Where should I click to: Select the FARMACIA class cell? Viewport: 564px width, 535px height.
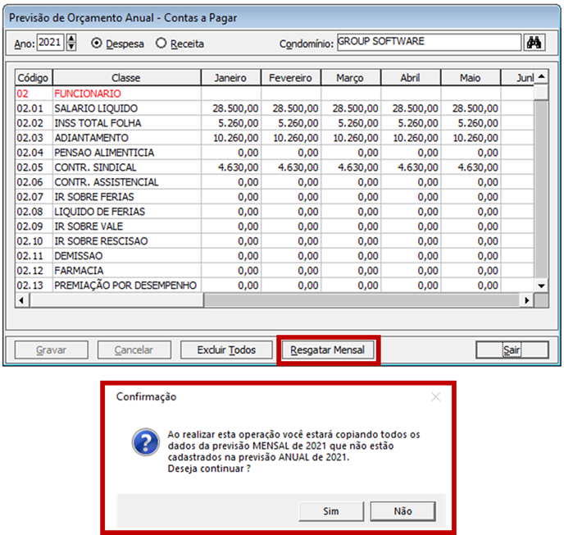tap(126, 271)
